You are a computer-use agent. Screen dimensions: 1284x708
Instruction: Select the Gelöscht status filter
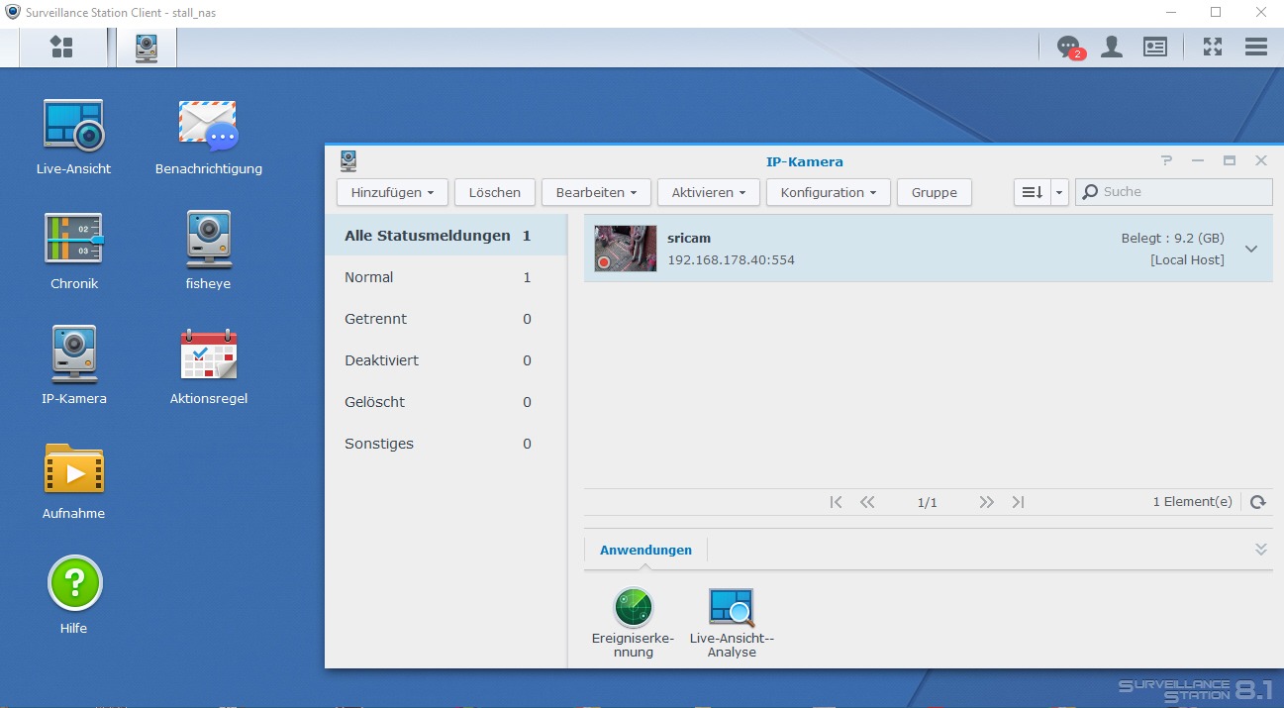[445, 402]
